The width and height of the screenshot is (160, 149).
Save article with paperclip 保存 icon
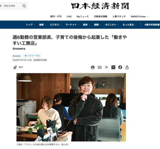pos(18,67)
